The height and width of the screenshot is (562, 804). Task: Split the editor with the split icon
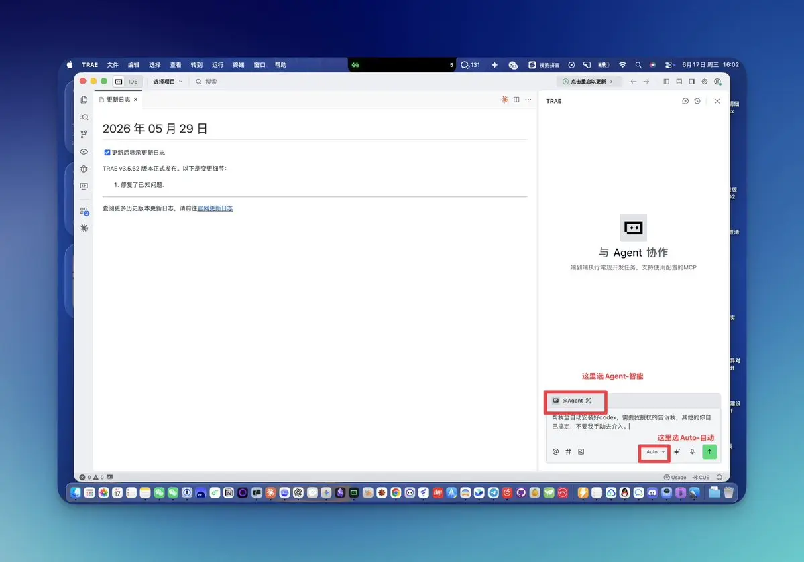[516, 100]
